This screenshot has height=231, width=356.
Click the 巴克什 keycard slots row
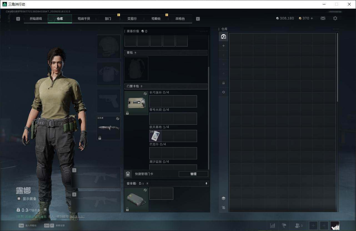(x=173, y=153)
